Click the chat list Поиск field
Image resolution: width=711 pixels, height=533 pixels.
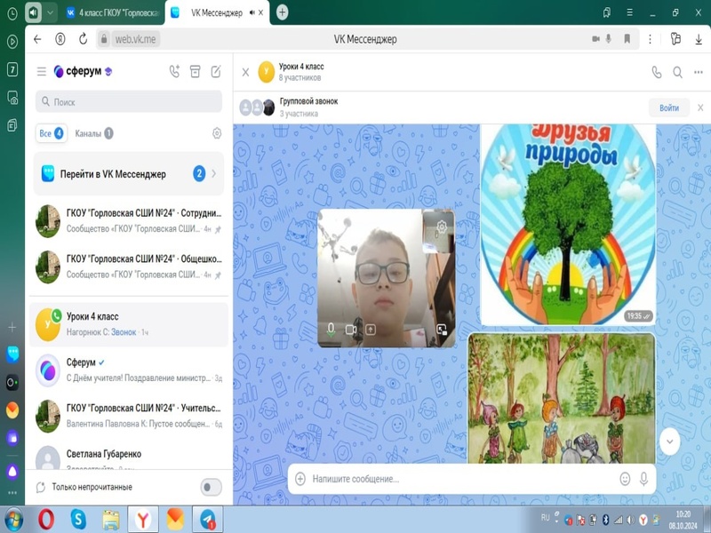pos(129,101)
